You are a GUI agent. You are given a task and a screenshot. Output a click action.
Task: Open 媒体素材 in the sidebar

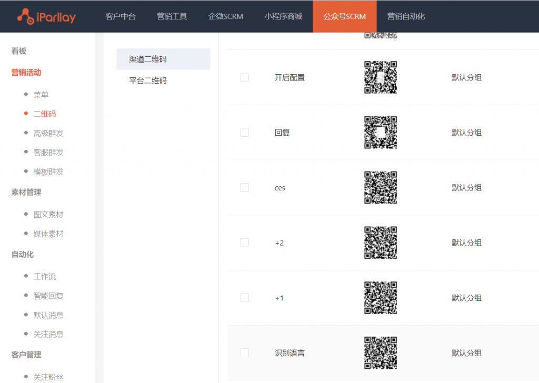48,234
